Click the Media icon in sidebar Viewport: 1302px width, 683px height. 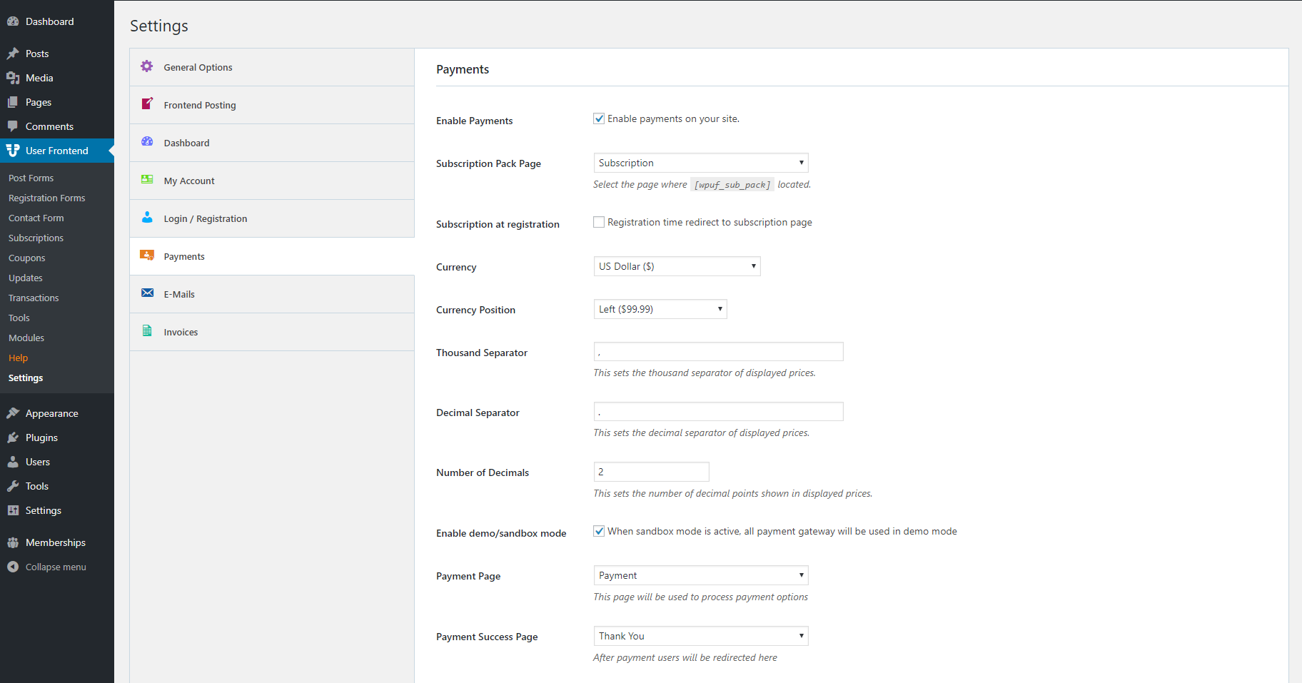(13, 78)
